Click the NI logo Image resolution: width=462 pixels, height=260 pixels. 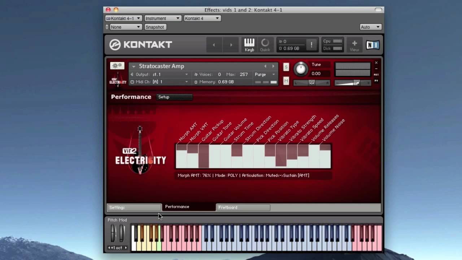click(373, 45)
